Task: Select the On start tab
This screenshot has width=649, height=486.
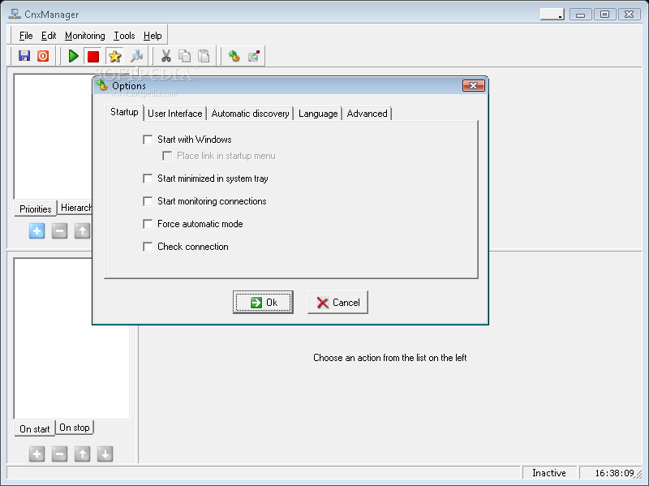Action: [x=34, y=429]
